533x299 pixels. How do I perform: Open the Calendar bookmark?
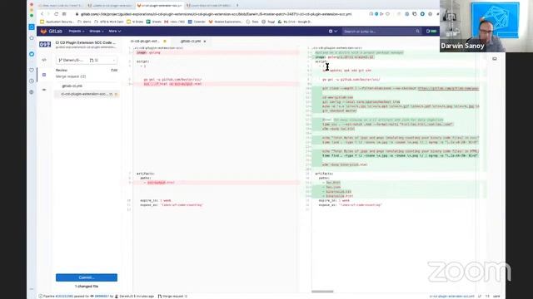coord(197,22)
